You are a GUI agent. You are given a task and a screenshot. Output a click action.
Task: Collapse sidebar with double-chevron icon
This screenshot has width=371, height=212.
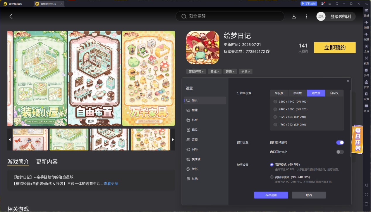point(366,4)
